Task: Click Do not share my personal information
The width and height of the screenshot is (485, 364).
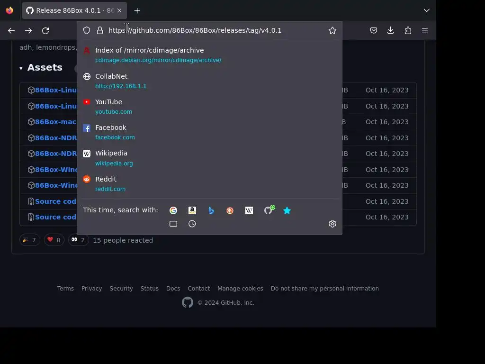Action: 325,289
